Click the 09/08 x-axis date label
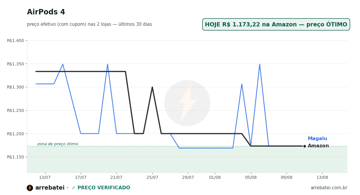The image size is (360, 195). pyautogui.click(x=286, y=178)
